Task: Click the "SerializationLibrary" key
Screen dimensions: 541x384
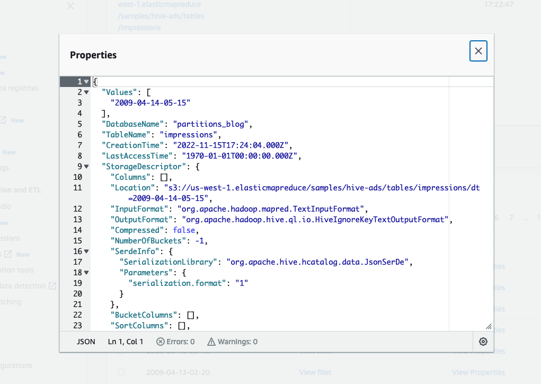Action: (x=168, y=262)
